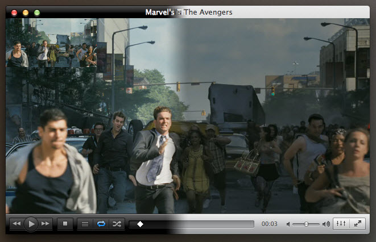Minimize the window with yellow button
The image size is (376, 242).
pyautogui.click(x=26, y=12)
